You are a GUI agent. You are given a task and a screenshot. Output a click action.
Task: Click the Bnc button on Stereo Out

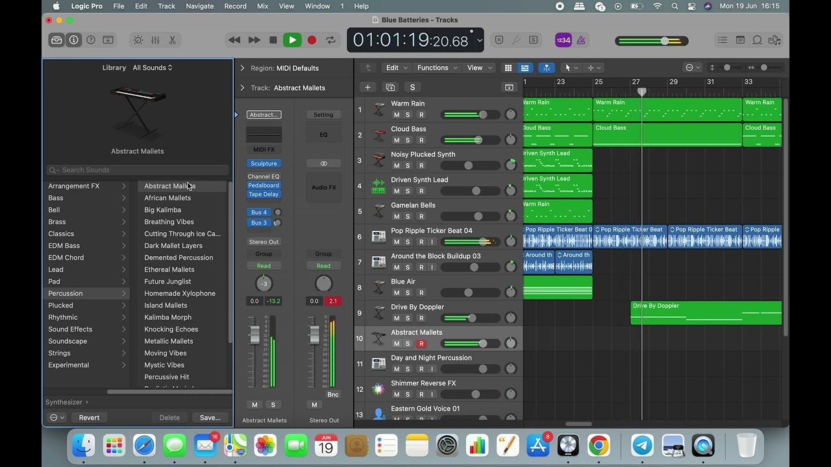coord(333,394)
